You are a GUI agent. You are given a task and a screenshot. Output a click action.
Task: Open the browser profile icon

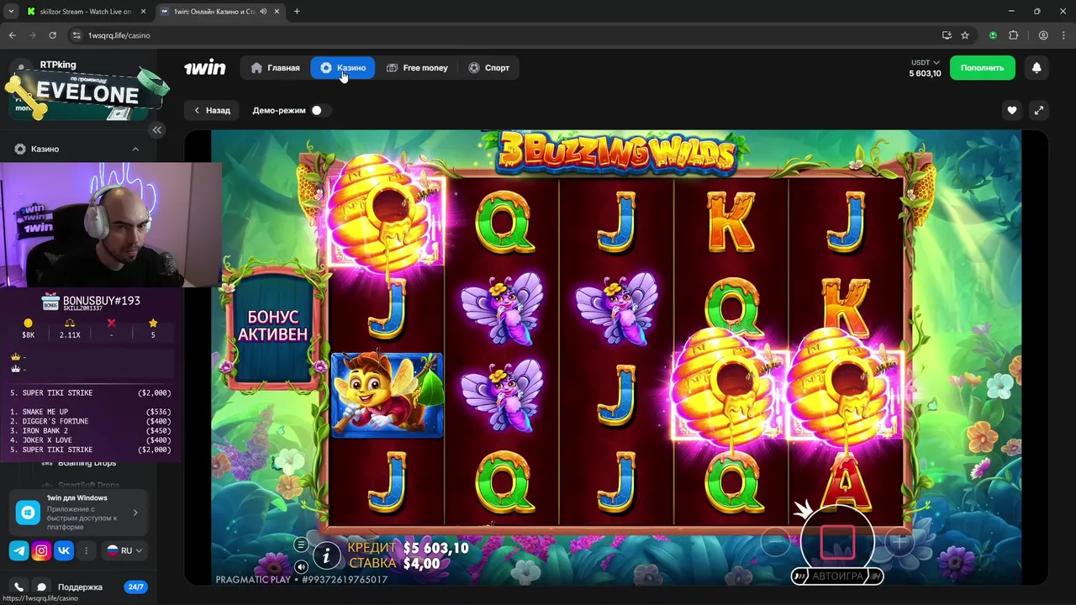[x=1043, y=35]
